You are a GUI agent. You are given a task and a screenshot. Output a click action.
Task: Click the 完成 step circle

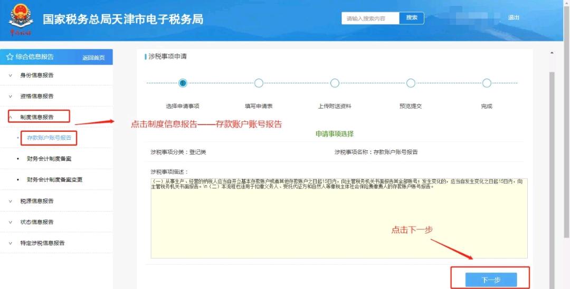[487, 83]
